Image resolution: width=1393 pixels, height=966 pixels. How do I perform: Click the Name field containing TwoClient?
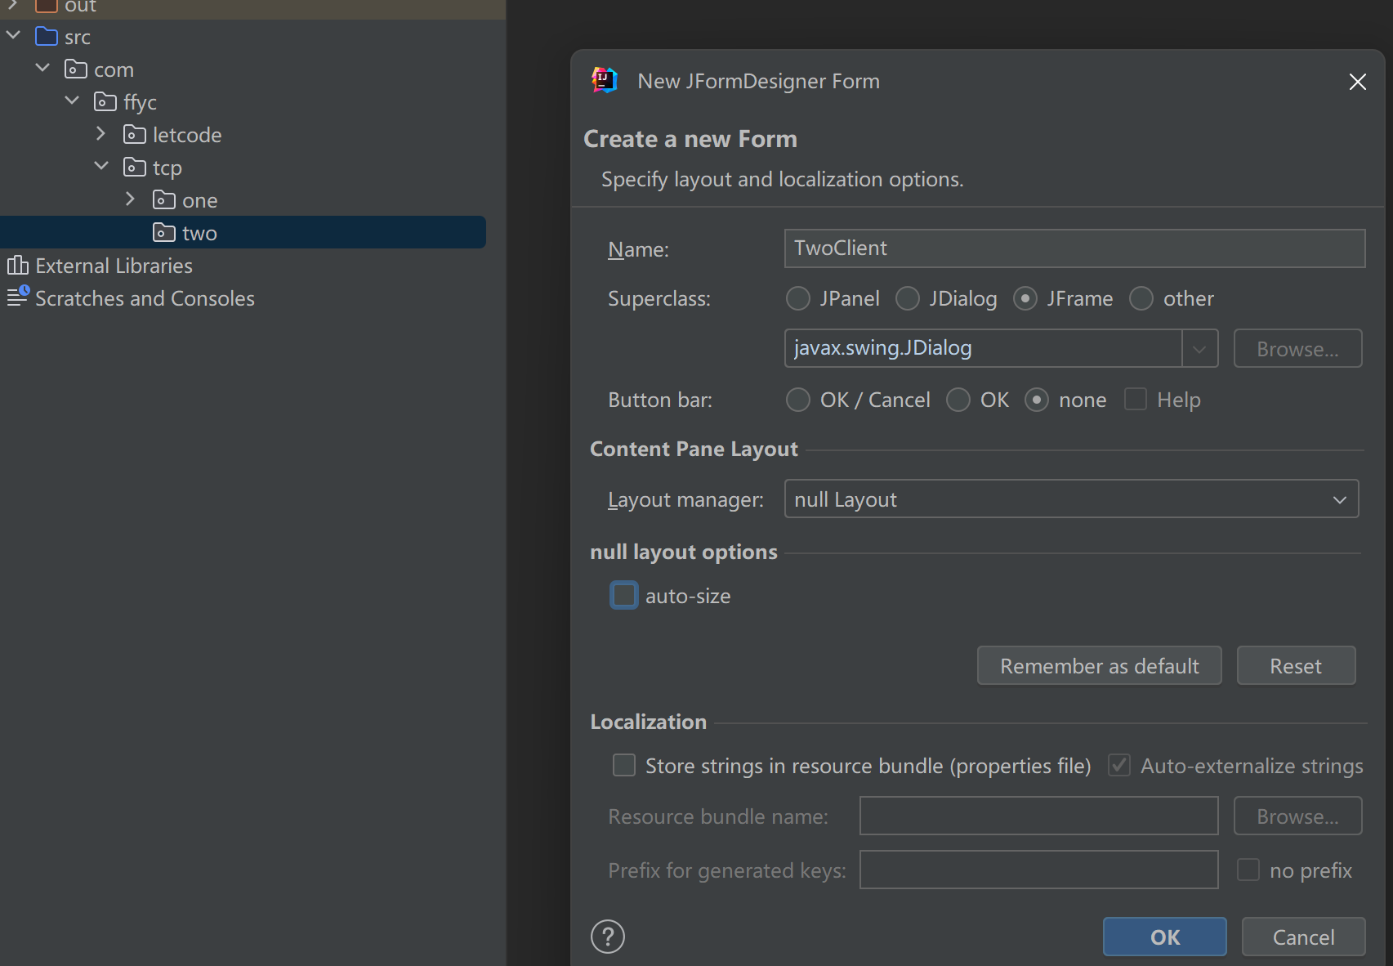click(x=1074, y=248)
